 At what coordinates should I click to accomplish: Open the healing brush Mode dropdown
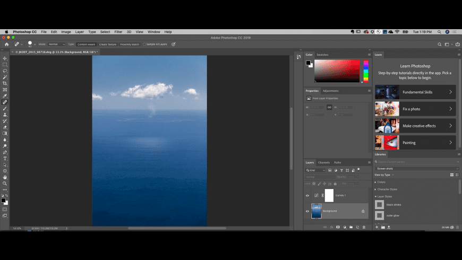pos(56,44)
